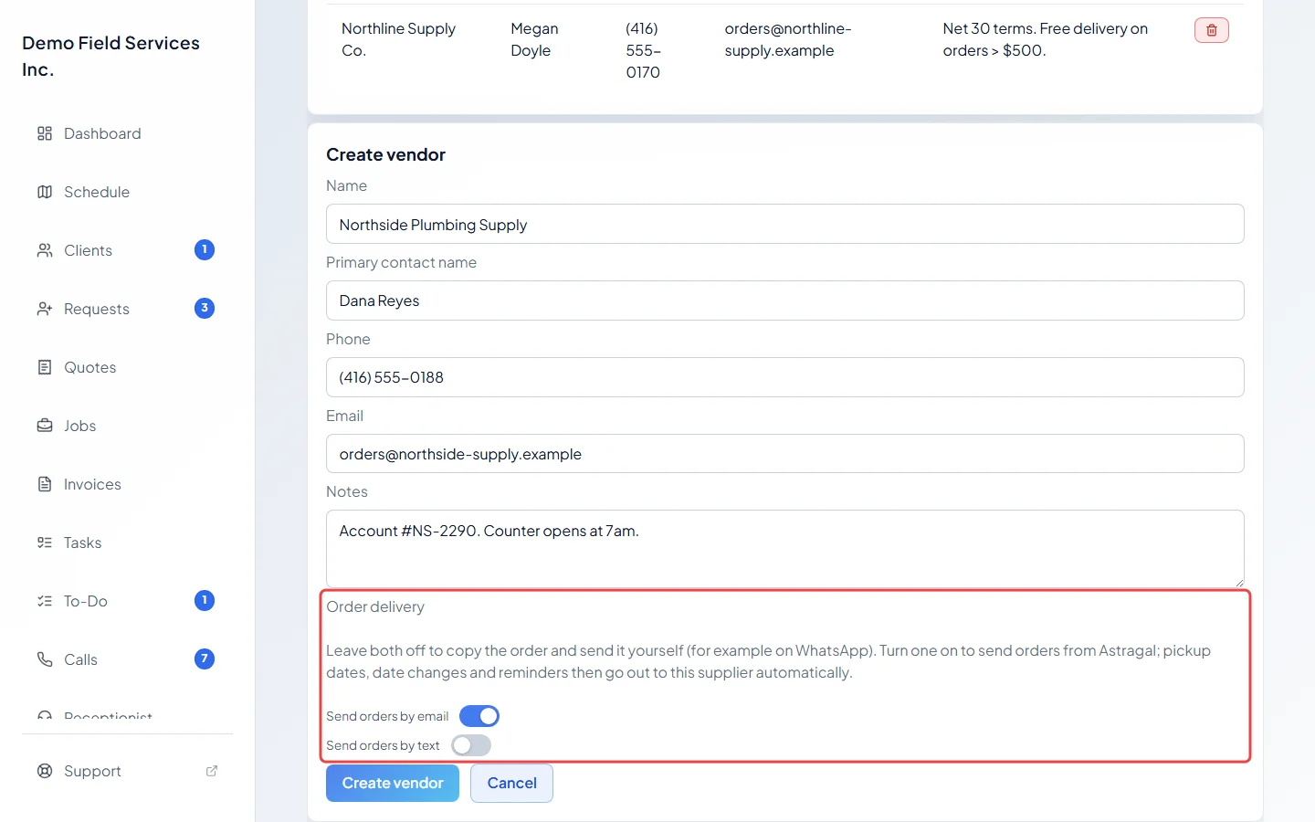
Task: Click into the Phone input field
Action: pyautogui.click(x=784, y=377)
